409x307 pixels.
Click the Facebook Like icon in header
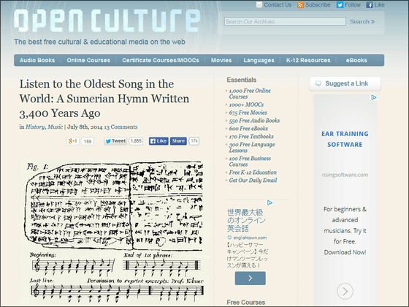click(370, 5)
